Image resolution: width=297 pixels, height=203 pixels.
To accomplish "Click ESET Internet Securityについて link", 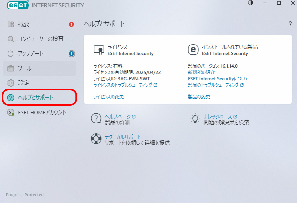I will point(218,79).
